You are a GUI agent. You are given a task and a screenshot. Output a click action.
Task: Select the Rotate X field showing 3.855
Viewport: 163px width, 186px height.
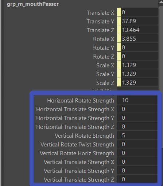coord(139,38)
